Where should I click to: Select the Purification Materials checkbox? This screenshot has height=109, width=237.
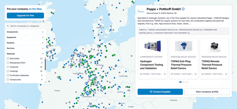8,75
